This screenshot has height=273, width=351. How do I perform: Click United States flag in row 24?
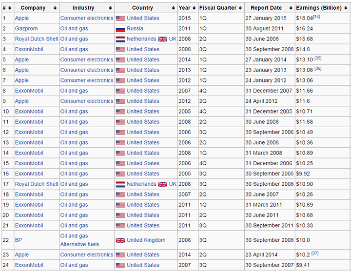(x=120, y=265)
